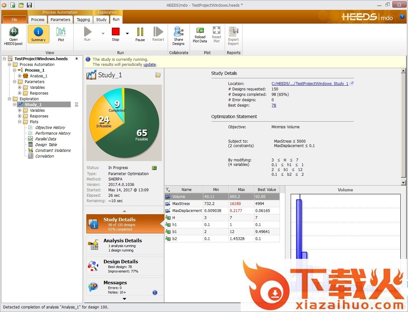Open best design 78 link
Screen dimensions: 408x312
[x=274, y=105]
